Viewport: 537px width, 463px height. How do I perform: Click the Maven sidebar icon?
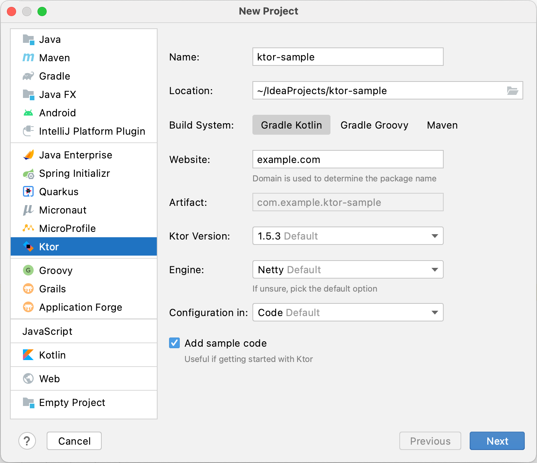click(x=28, y=58)
